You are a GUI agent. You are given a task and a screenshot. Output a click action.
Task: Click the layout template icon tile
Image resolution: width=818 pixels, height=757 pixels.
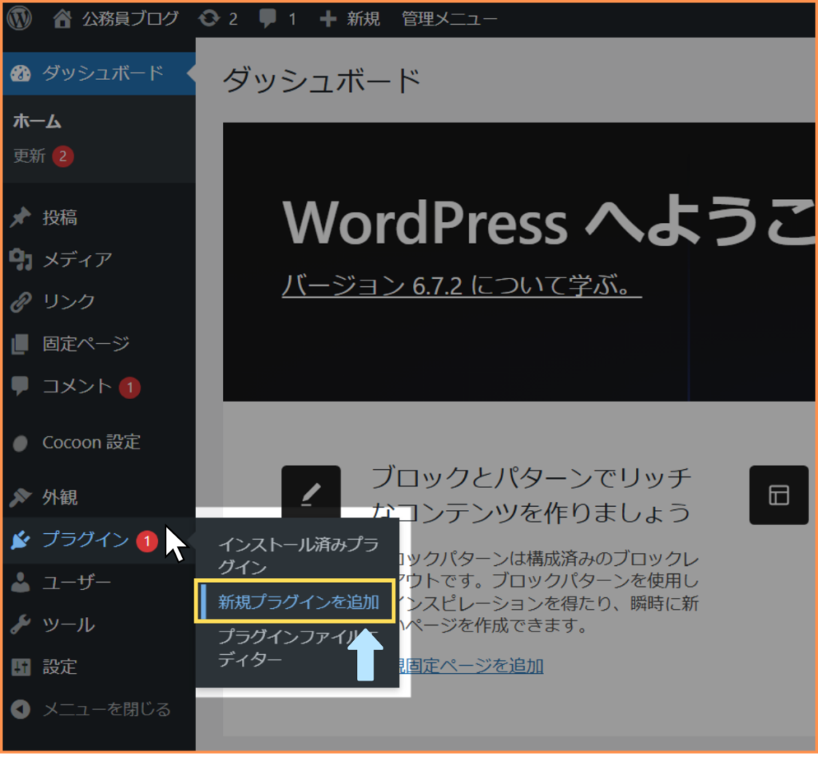(x=779, y=495)
